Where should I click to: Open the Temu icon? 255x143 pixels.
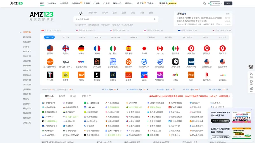pyautogui.click(x=81, y=75)
